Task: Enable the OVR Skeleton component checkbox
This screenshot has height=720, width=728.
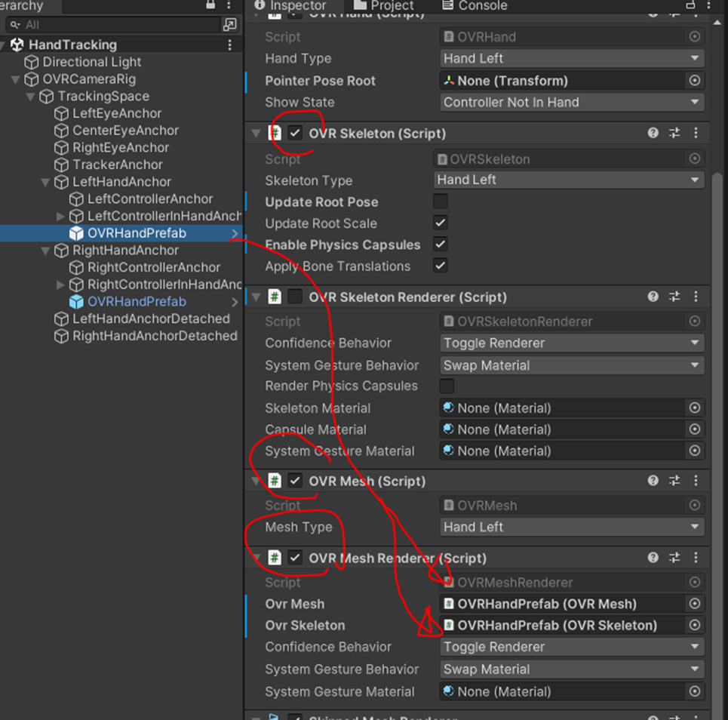Action: click(x=295, y=134)
